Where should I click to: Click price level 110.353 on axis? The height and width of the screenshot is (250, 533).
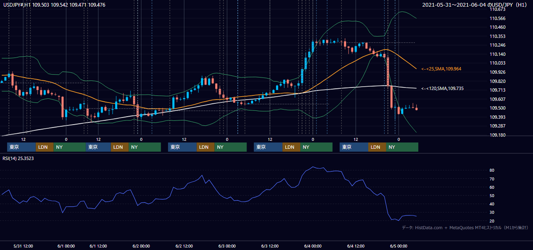pyautogui.click(x=498, y=36)
